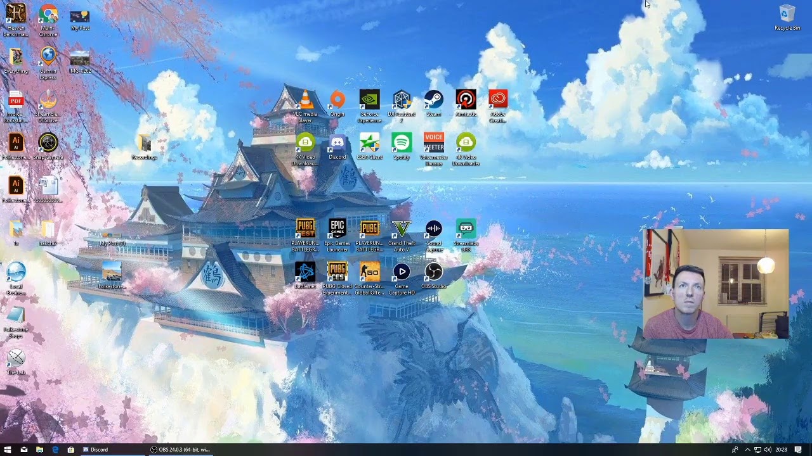812x456 pixels.
Task: Open Microsoft Store from the taskbar
Action: (70, 450)
